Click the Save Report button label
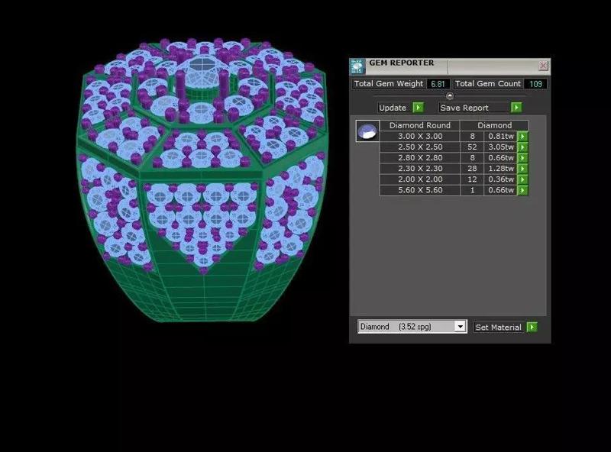 tap(464, 108)
